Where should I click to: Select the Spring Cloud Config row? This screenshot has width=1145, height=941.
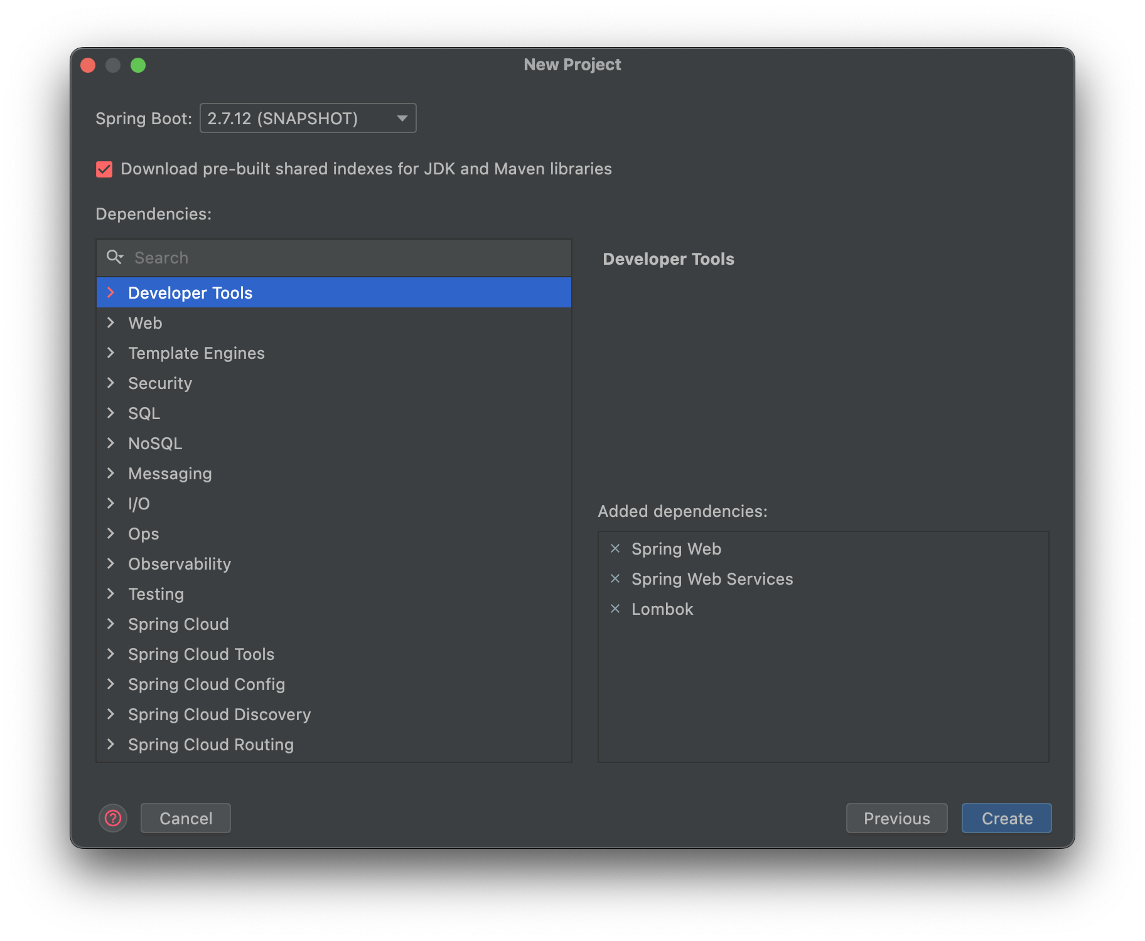pos(334,684)
